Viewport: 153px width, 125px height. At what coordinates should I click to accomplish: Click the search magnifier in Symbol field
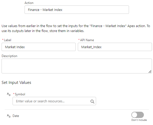point(92,102)
